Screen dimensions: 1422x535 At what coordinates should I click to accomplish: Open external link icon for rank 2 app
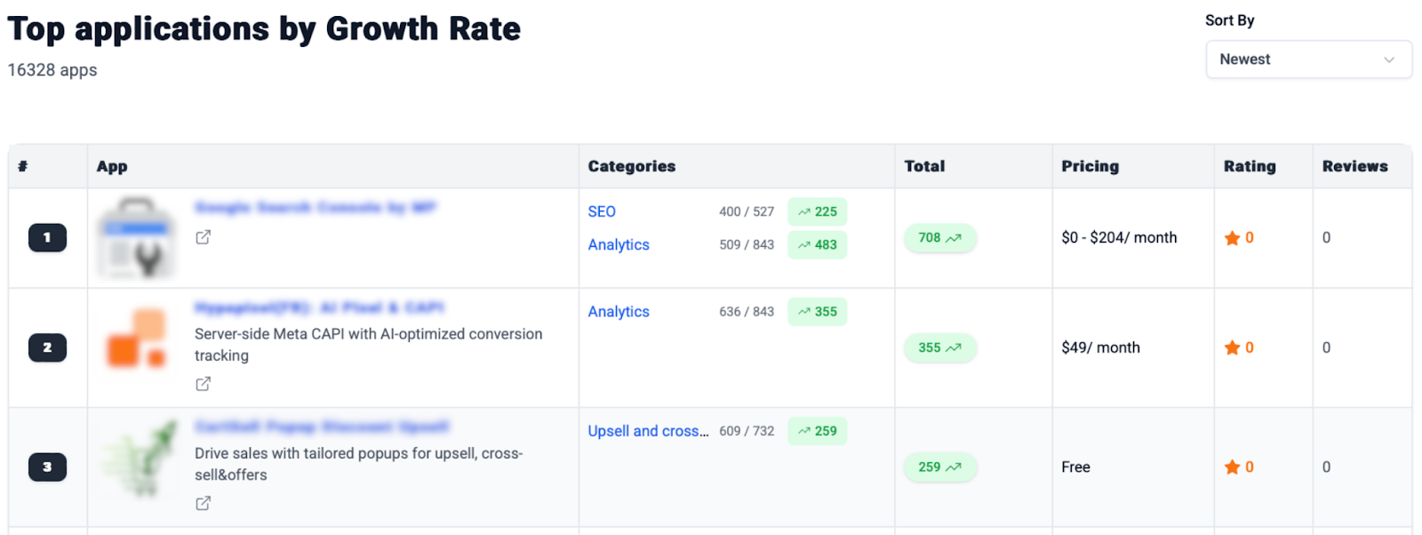pyautogui.click(x=204, y=384)
